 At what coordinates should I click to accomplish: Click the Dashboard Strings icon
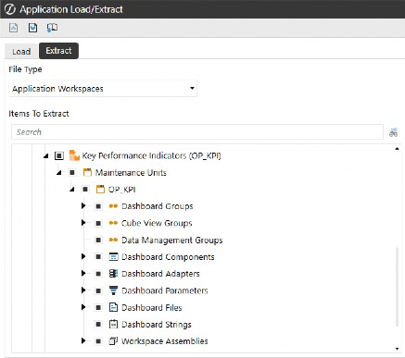(x=113, y=324)
